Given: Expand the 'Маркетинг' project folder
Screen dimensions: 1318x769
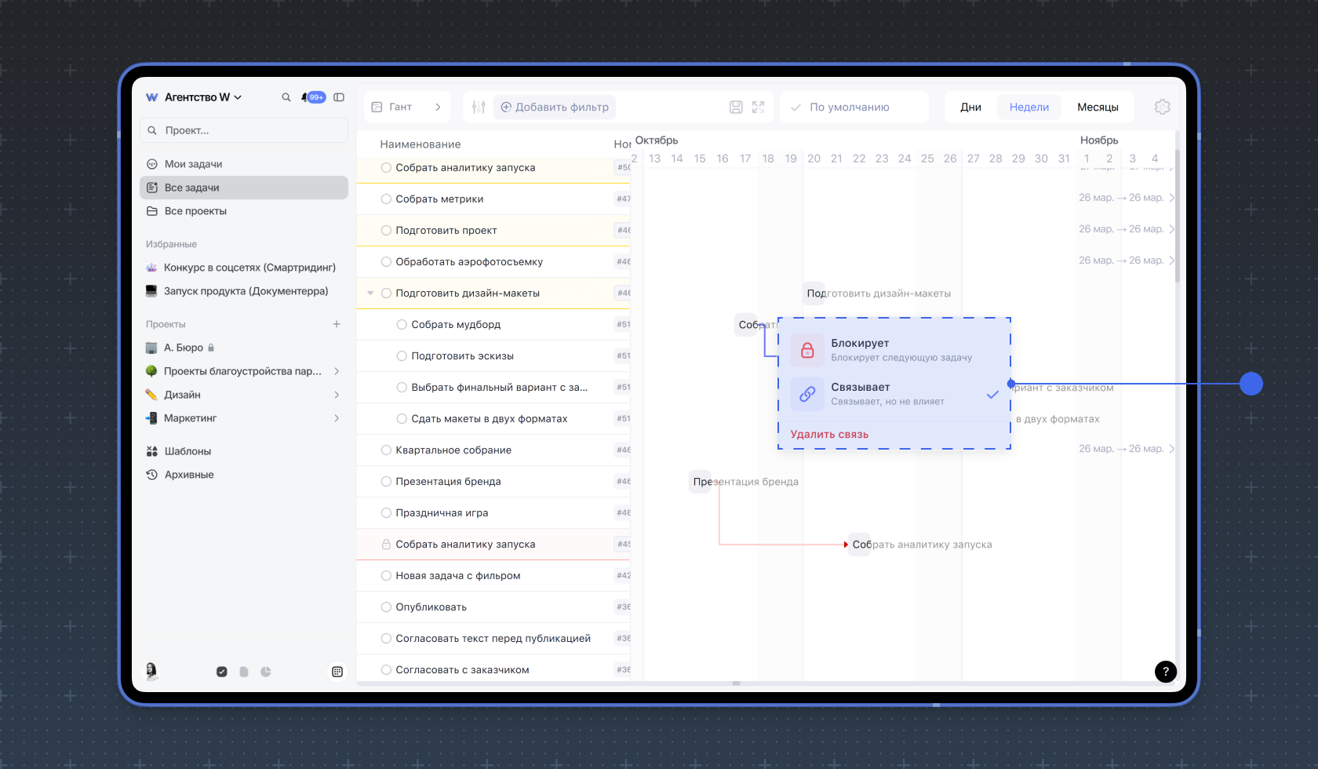Looking at the screenshot, I should point(337,418).
